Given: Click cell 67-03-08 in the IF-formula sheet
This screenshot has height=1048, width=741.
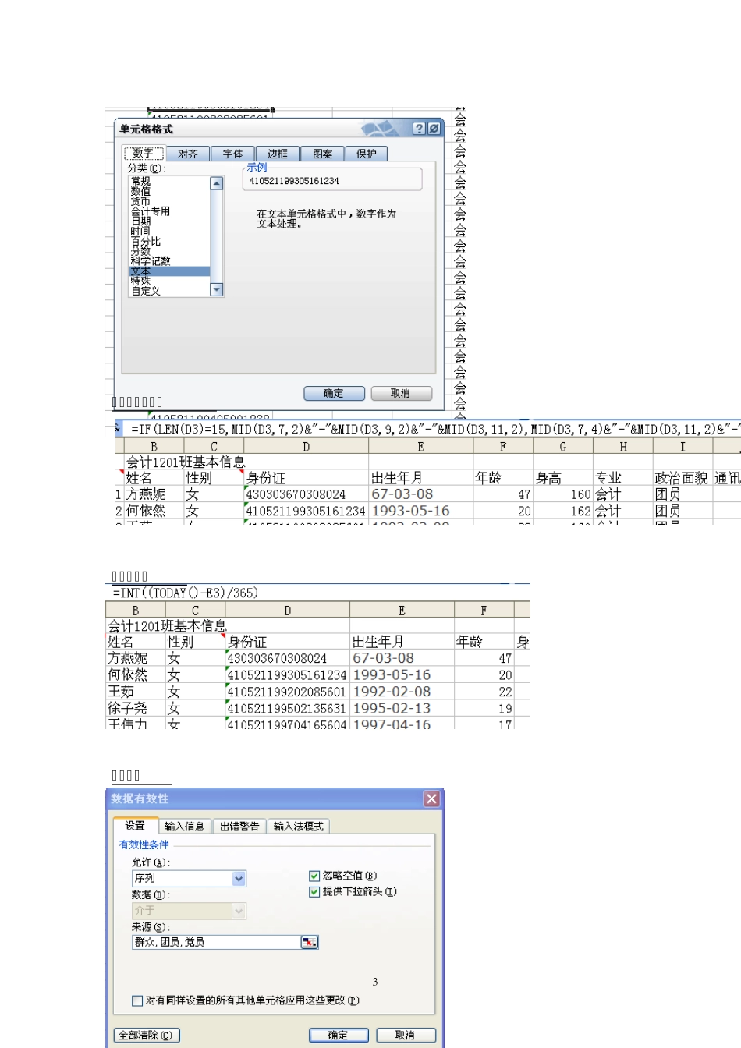Looking at the screenshot, I should pos(420,494).
